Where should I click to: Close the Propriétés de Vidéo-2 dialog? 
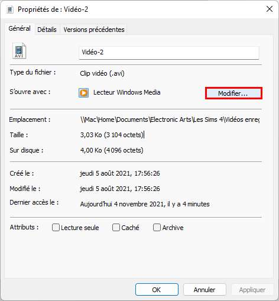(x=270, y=9)
